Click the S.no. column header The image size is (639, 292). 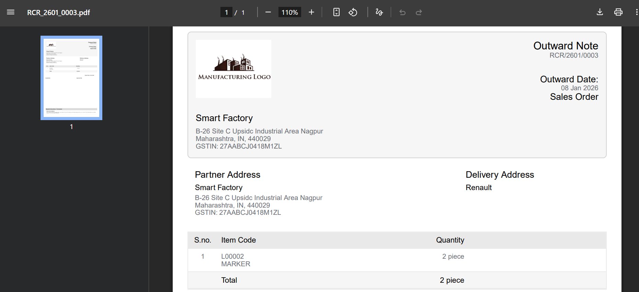(203, 240)
